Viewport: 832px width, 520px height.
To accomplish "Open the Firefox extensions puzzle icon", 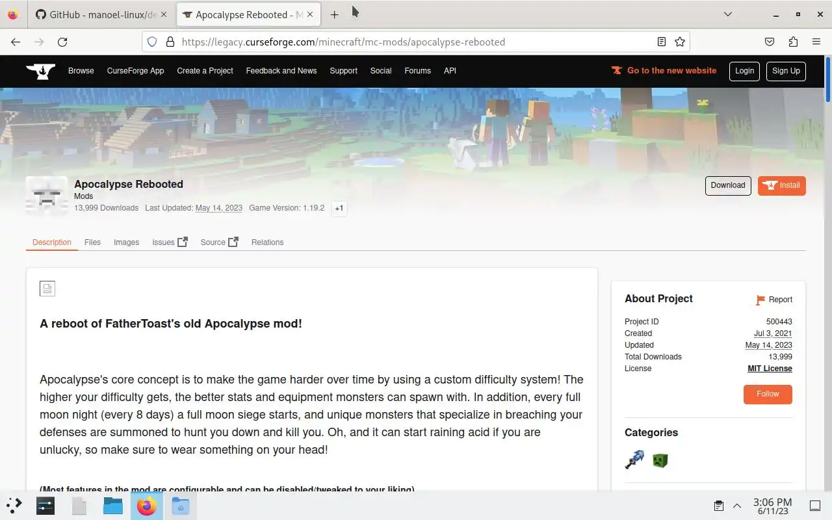I will pos(793,42).
